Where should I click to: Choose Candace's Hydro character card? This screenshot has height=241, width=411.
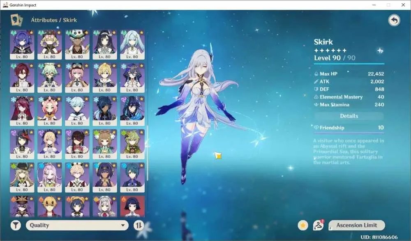[x=105, y=178]
